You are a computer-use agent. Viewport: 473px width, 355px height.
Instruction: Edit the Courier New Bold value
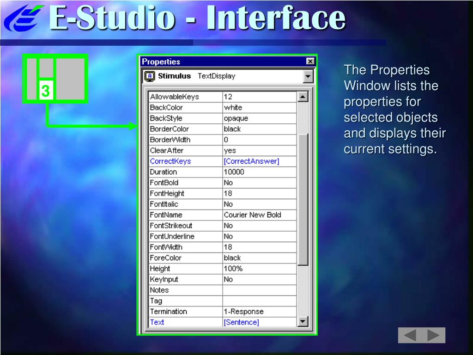point(260,215)
